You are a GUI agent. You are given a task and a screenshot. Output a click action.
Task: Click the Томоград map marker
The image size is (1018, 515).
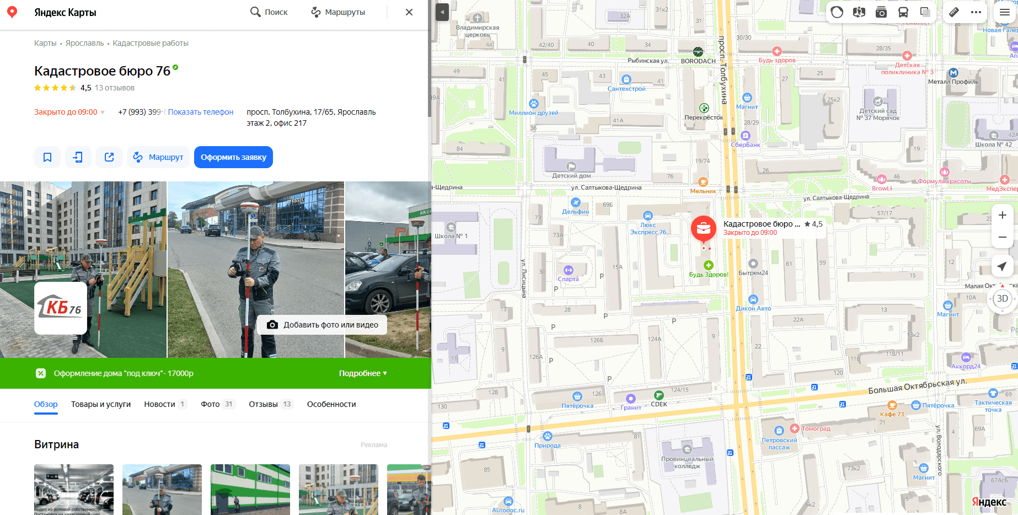pos(795,428)
